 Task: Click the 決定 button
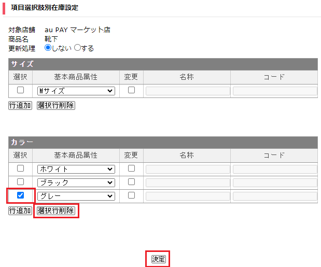click(x=159, y=259)
